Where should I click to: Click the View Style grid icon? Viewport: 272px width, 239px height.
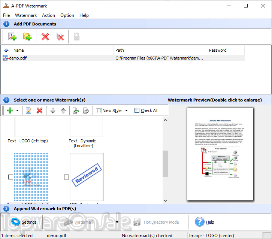pyautogui.click(x=99, y=111)
